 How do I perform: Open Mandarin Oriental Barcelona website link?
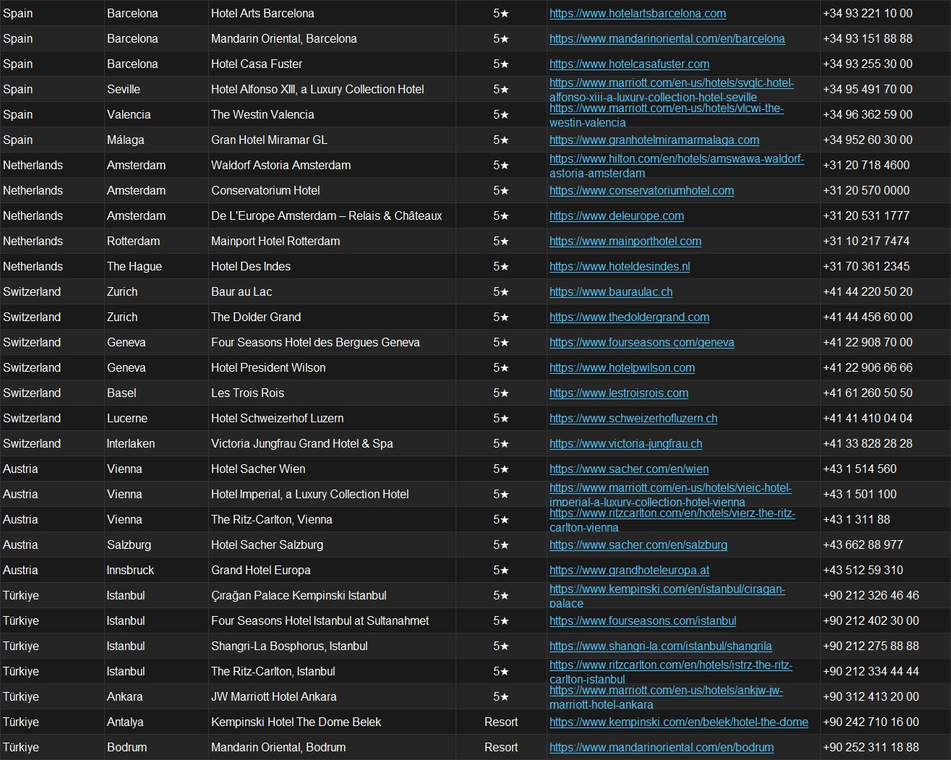(x=667, y=38)
